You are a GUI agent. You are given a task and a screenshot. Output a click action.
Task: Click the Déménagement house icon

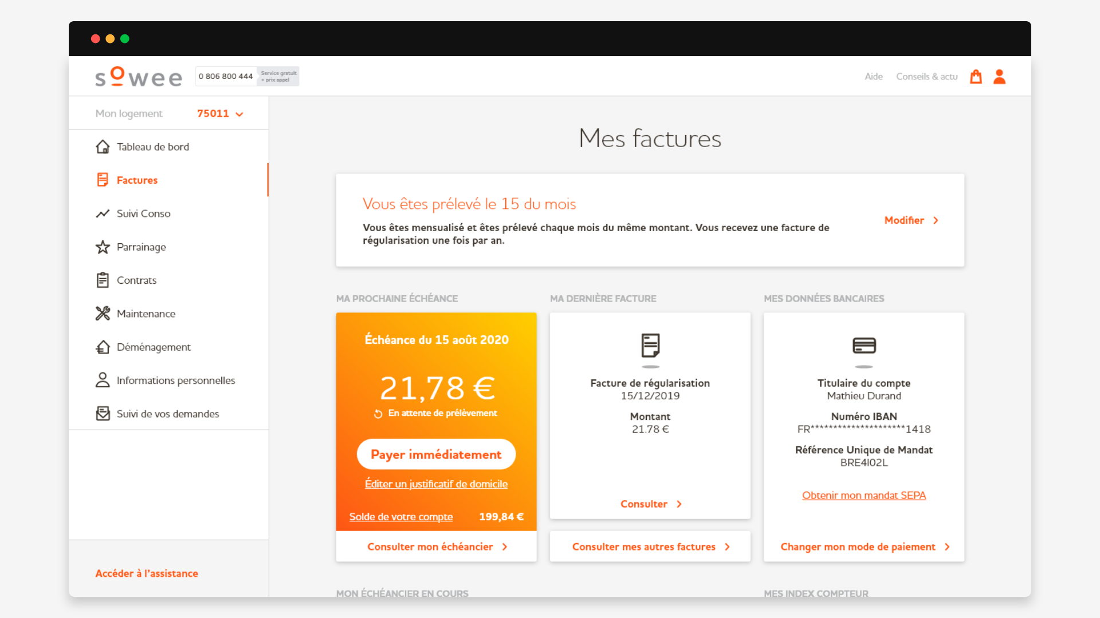coord(103,347)
